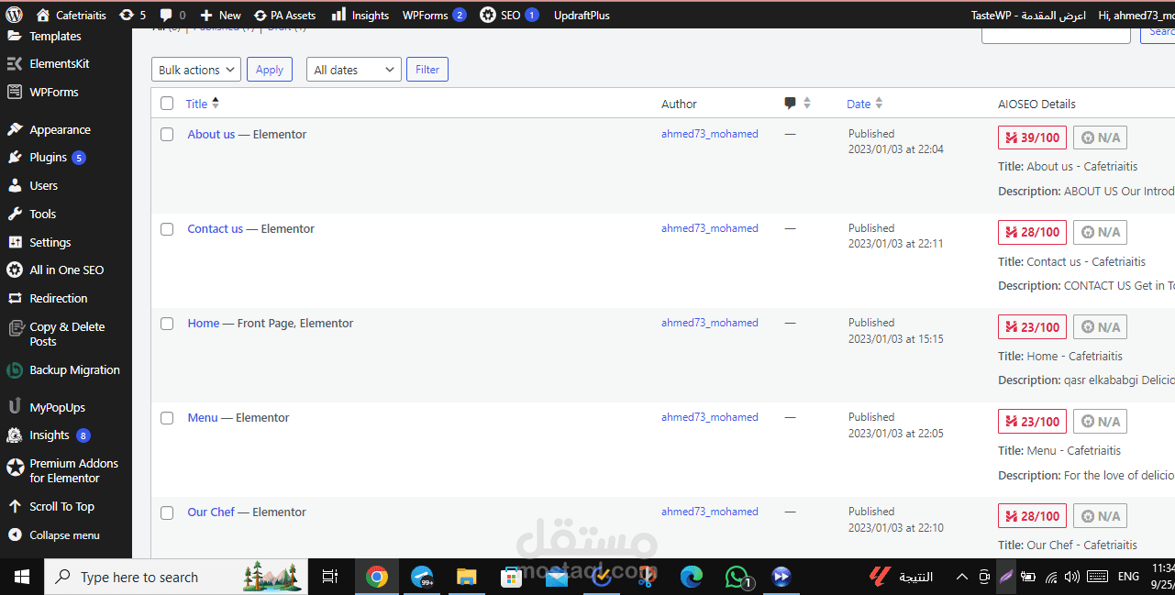
Task: Open the Menu page title link
Action: [x=203, y=417]
